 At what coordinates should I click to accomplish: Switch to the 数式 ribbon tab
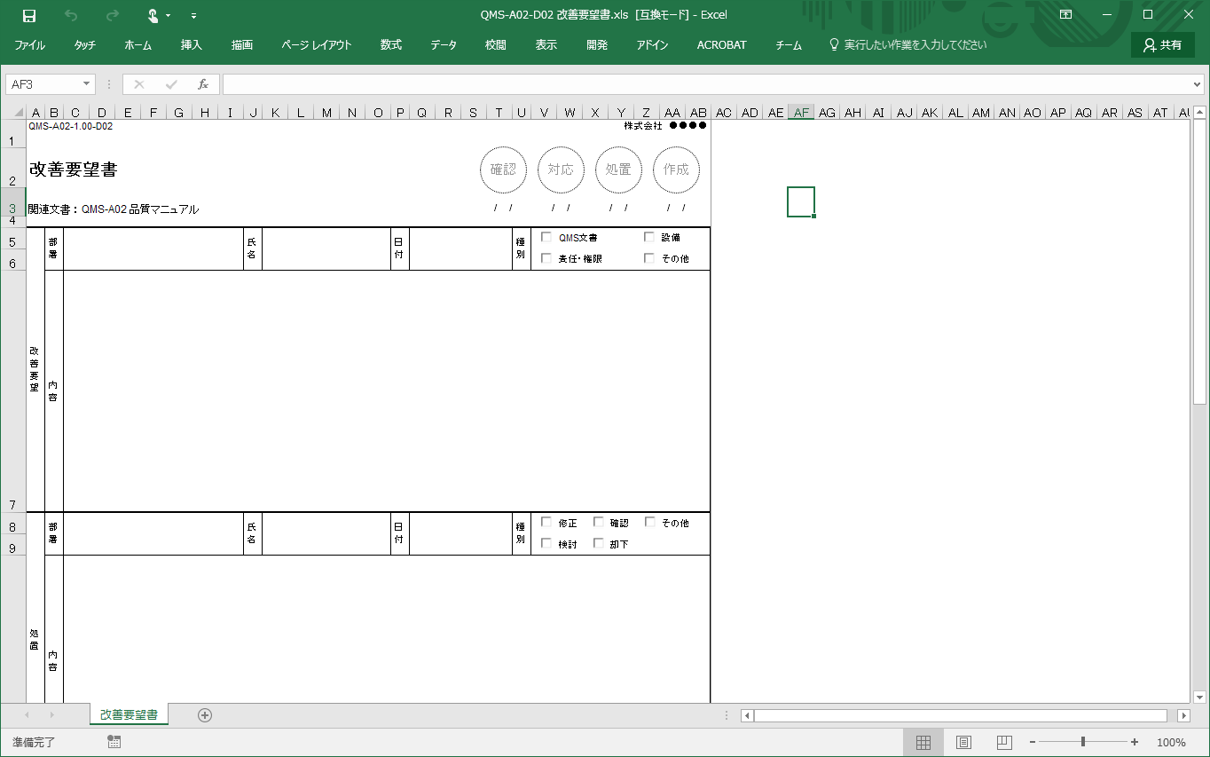pyautogui.click(x=391, y=45)
